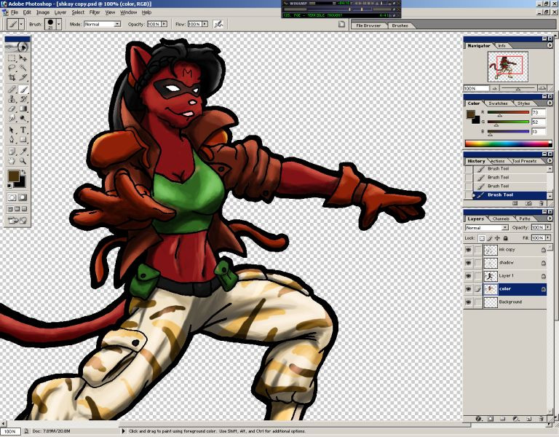
Task: Select the Hand tool
Action: 12,161
